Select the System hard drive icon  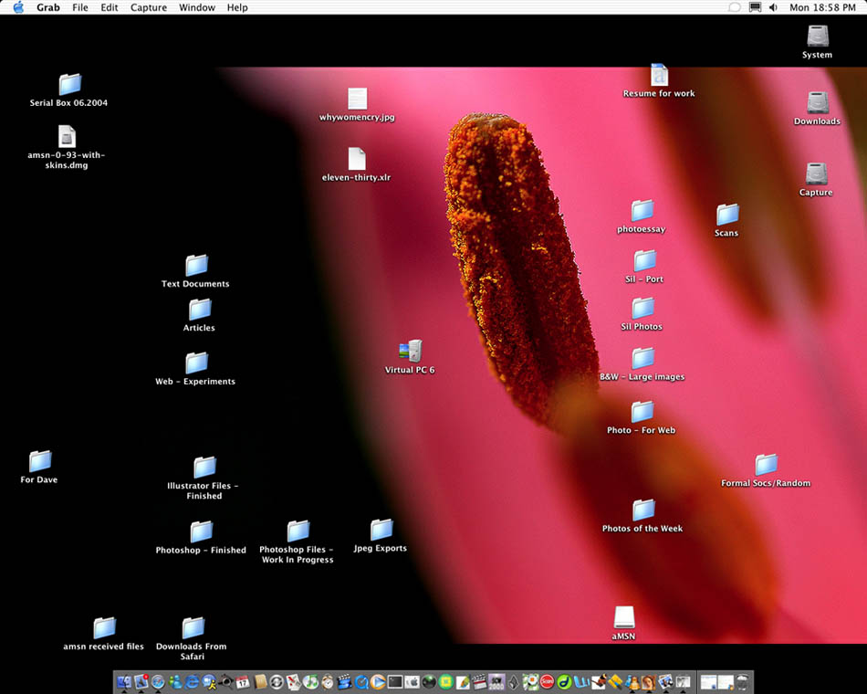[818, 37]
